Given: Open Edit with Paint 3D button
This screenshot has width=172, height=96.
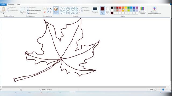Looking at the screenshot, I should point(155,10).
